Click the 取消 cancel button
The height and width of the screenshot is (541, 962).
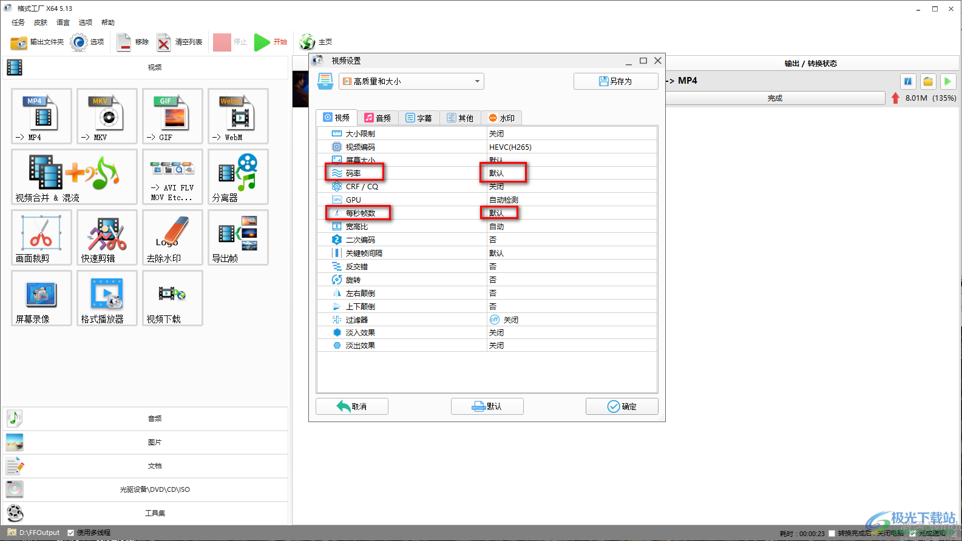click(x=352, y=406)
